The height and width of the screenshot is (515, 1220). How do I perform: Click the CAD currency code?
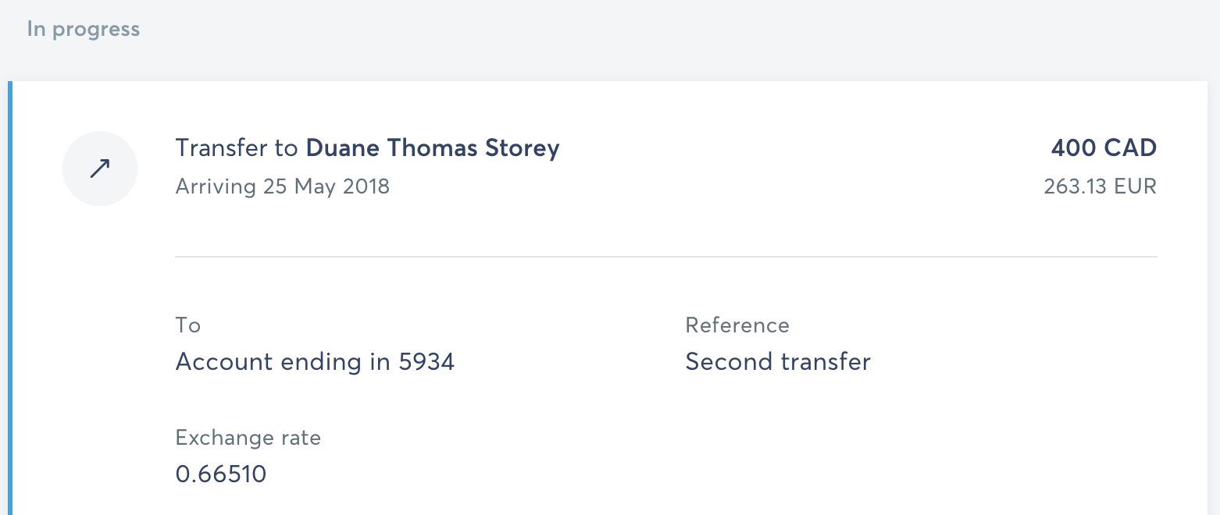click(x=1132, y=148)
